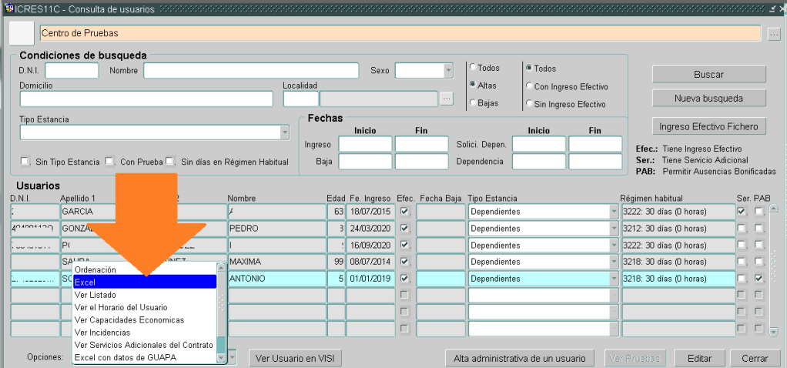Viewport: 787px width, 368px height.
Task: Open 'Ingreso Efectivo Fichero'
Action: coord(708,126)
